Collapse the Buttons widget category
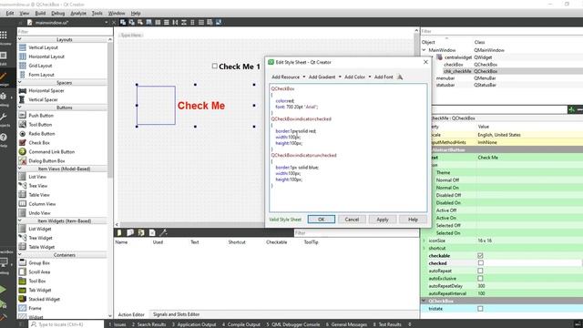The width and height of the screenshot is (583, 328). pyautogui.click(x=20, y=108)
